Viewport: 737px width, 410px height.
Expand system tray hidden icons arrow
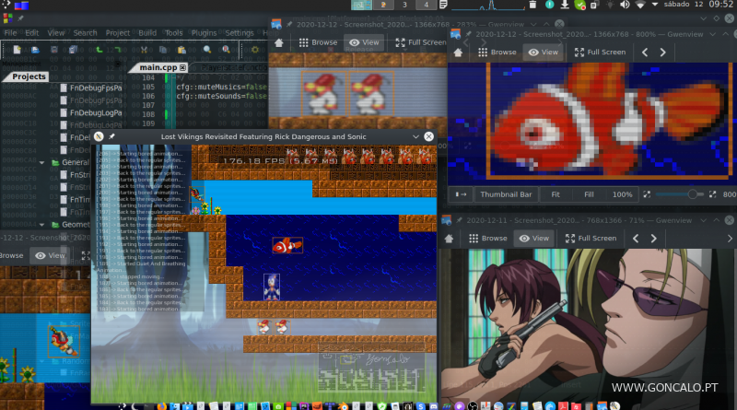pos(655,5)
